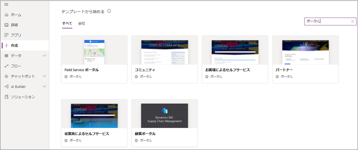
Task: Click ポータル label under 顧客ポータル
Action: click(x=146, y=141)
